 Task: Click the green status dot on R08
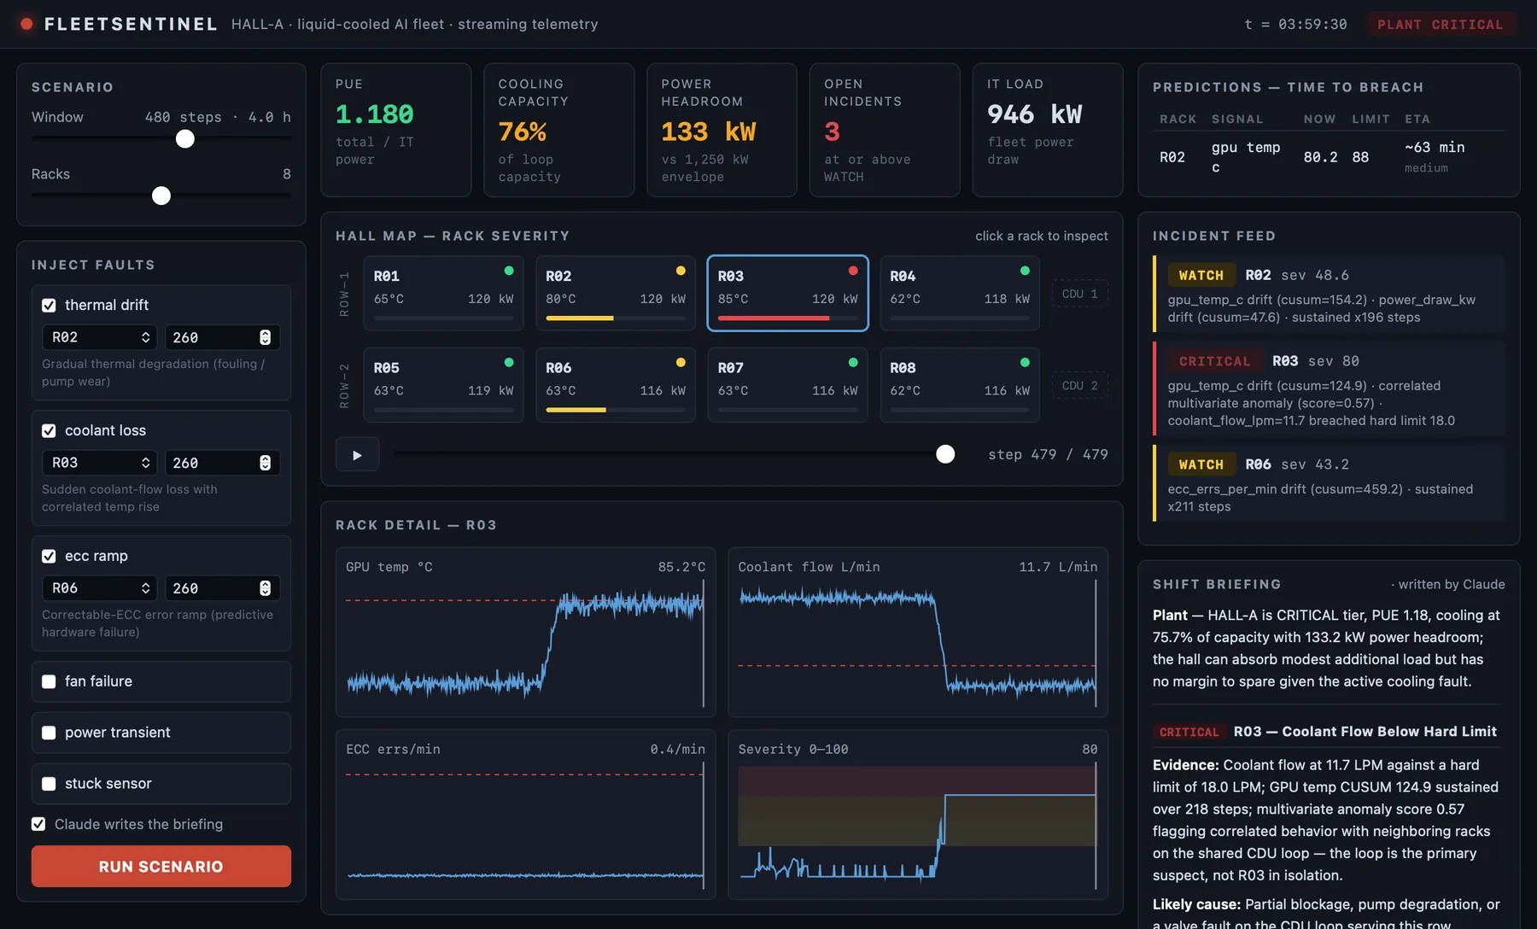pyautogui.click(x=1025, y=362)
